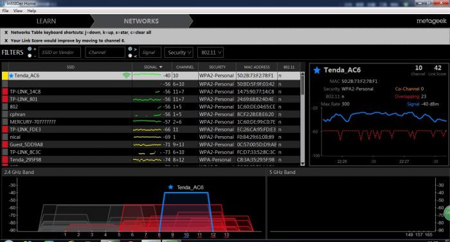450x242 pixels.
Task: Select the less-than signal filter radio
Action: (130, 56)
